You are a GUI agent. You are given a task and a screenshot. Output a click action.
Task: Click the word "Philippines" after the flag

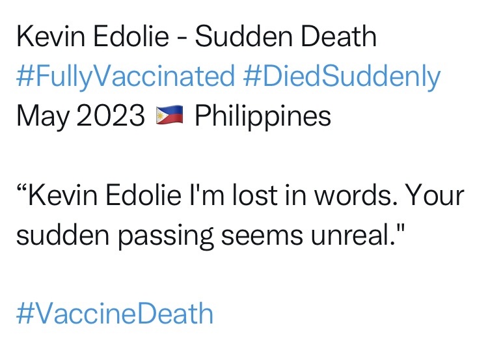pyautogui.click(x=263, y=117)
